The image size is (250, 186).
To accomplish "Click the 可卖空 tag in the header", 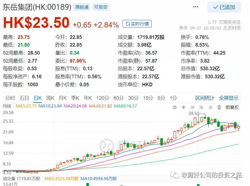I will coord(101,7).
